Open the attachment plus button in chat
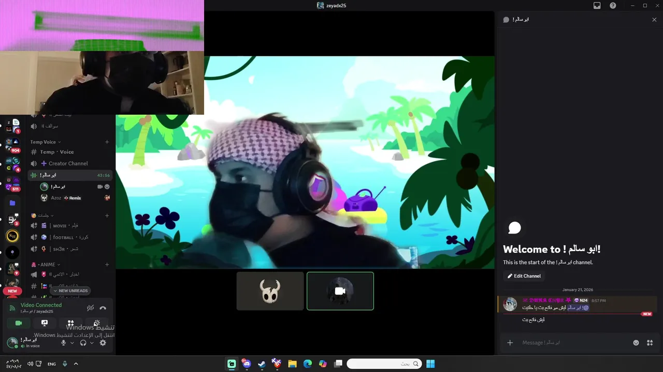The height and width of the screenshot is (372, 663). click(510, 343)
